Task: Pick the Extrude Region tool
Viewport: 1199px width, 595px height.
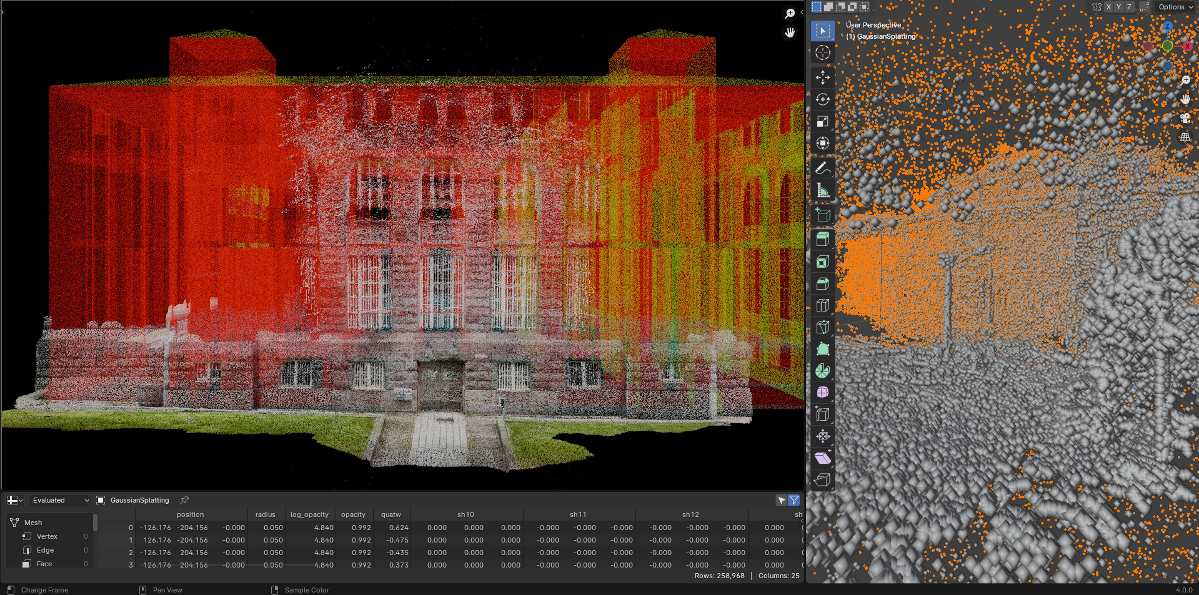Action: pyautogui.click(x=822, y=239)
